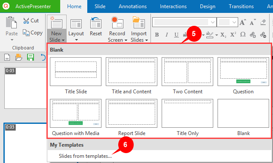The width and height of the screenshot is (273, 163).
Task: Insert a symbol with the Omega icon
Action: point(243,34)
